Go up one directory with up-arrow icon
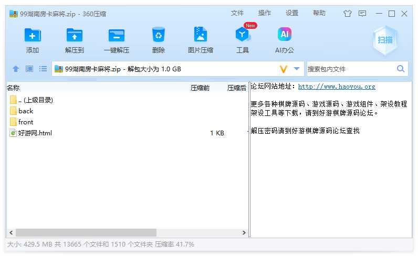The height and width of the screenshot is (256, 418). coord(16,69)
